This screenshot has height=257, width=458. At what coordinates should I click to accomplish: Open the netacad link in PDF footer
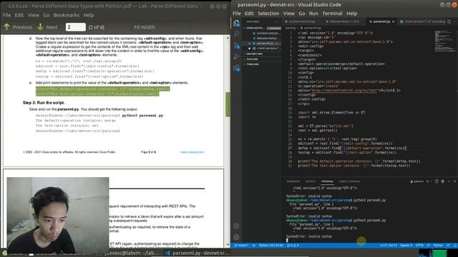193,152
